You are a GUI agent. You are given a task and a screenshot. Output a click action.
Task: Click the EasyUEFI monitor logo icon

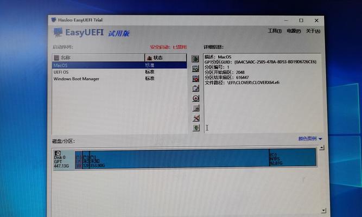coord(58,33)
